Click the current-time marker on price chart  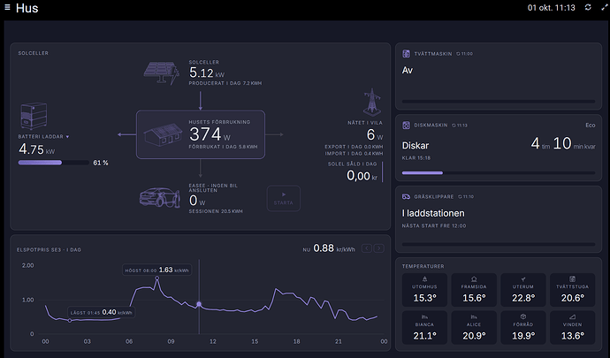(x=199, y=304)
